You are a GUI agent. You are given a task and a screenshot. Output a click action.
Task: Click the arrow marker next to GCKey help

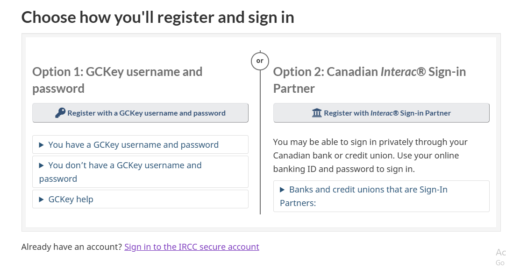pos(42,199)
